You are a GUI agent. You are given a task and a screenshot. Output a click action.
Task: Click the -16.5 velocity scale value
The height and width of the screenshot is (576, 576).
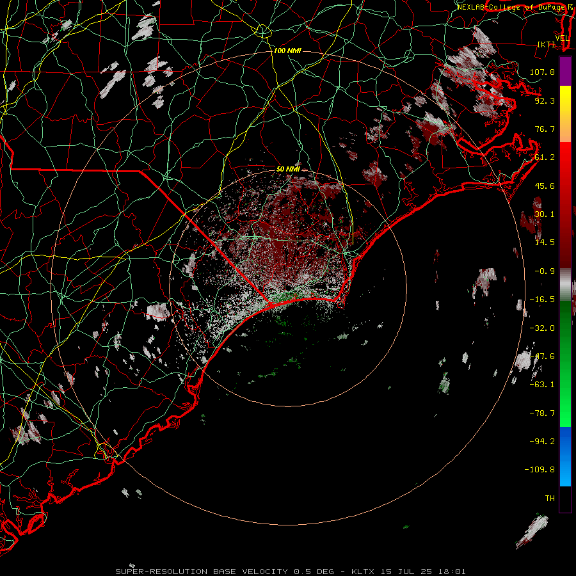coord(542,300)
